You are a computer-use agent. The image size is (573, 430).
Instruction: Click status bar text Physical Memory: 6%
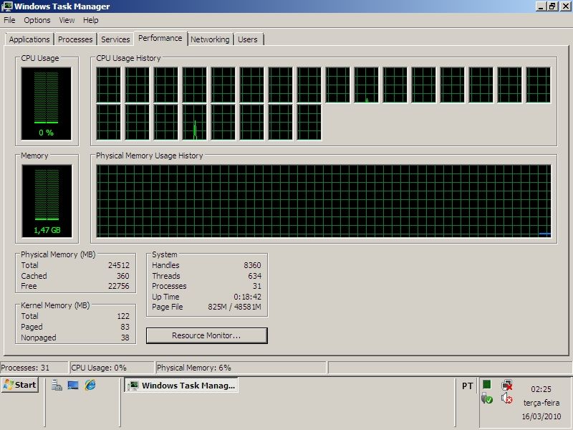[x=193, y=368]
